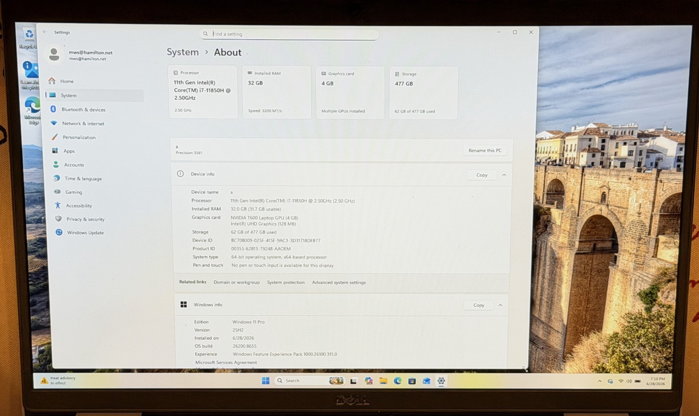Image resolution: width=699 pixels, height=416 pixels.
Task: Click the System breadcrumb link
Action: pyautogui.click(x=182, y=52)
